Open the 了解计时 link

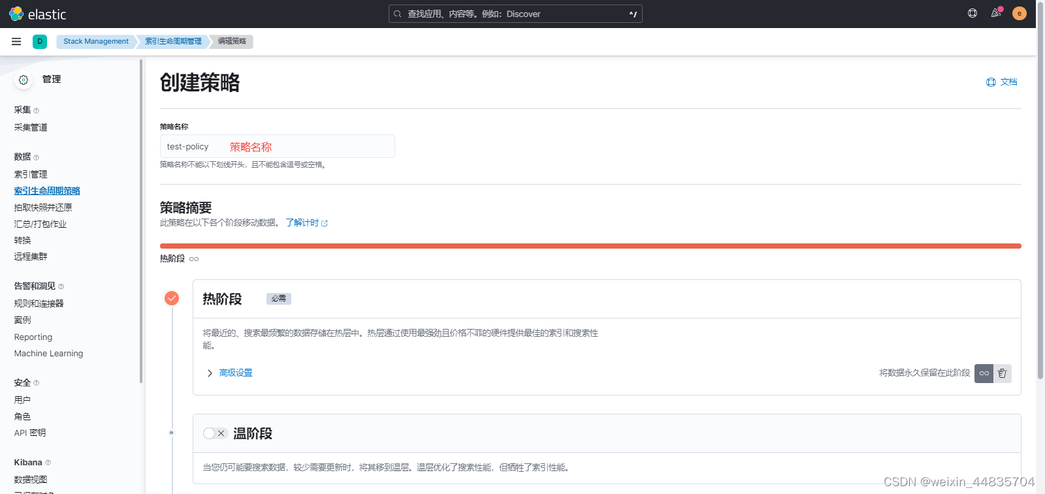pyautogui.click(x=307, y=223)
